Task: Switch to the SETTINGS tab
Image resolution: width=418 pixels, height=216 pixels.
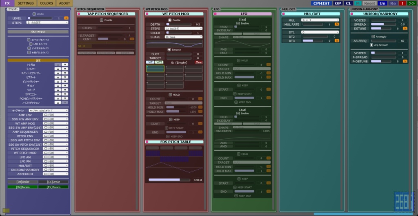Action: tap(26, 3)
